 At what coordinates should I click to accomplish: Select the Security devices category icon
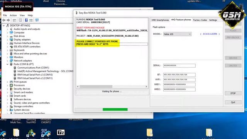click(x=11, y=89)
